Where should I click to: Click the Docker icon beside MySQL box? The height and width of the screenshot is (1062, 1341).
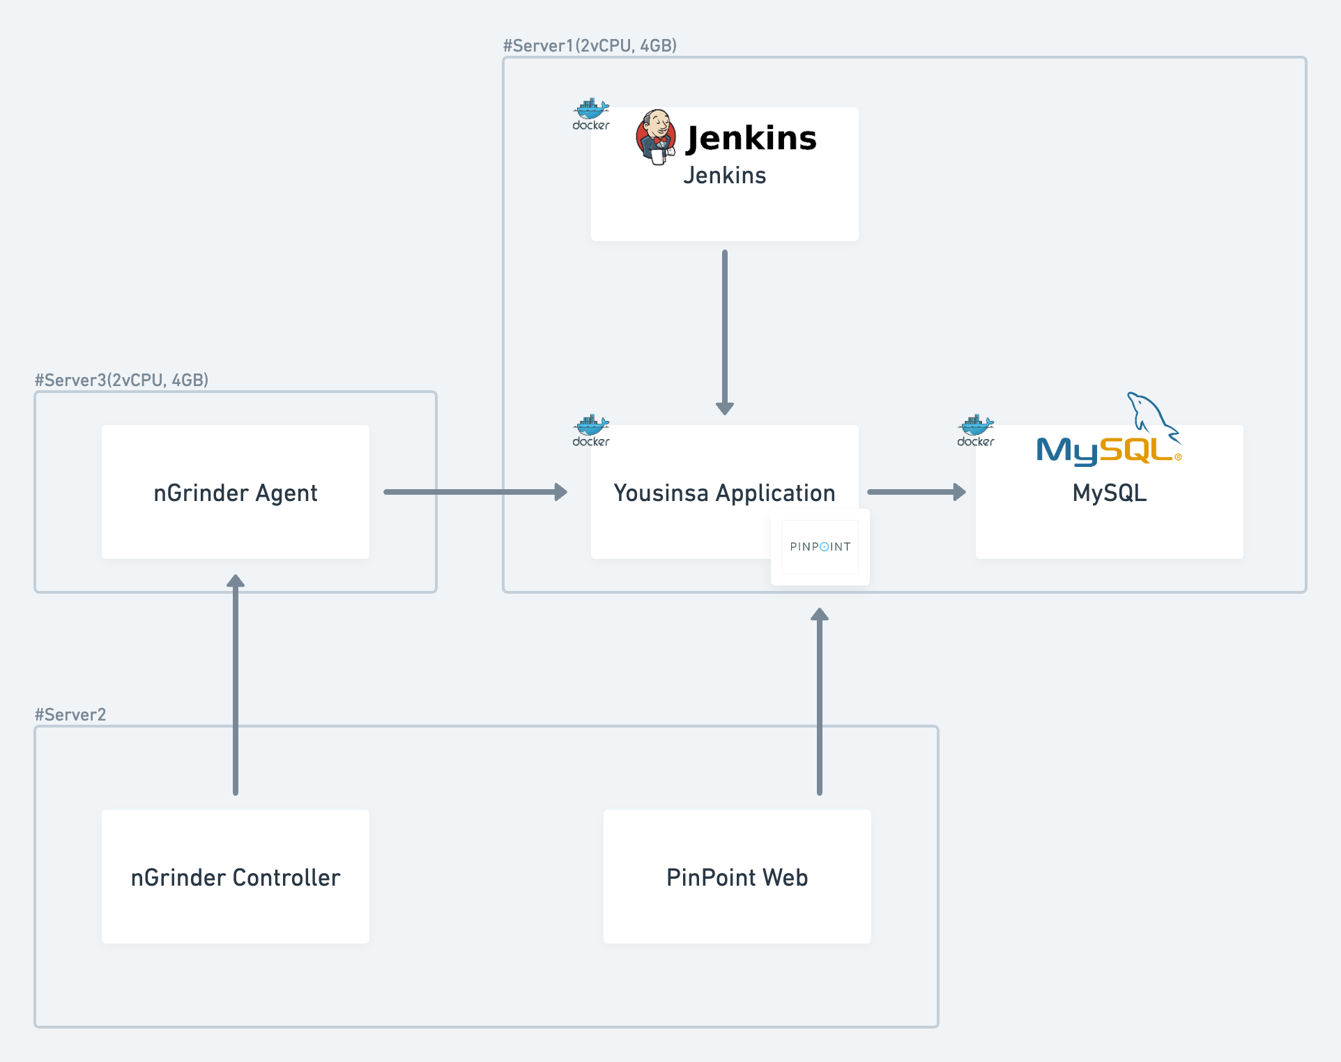tap(976, 431)
